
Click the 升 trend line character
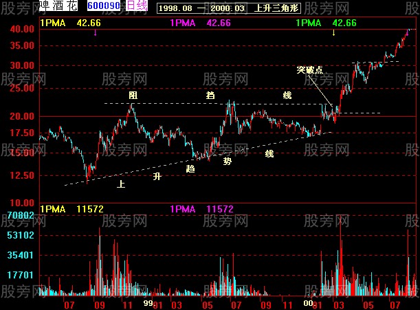tap(157, 176)
